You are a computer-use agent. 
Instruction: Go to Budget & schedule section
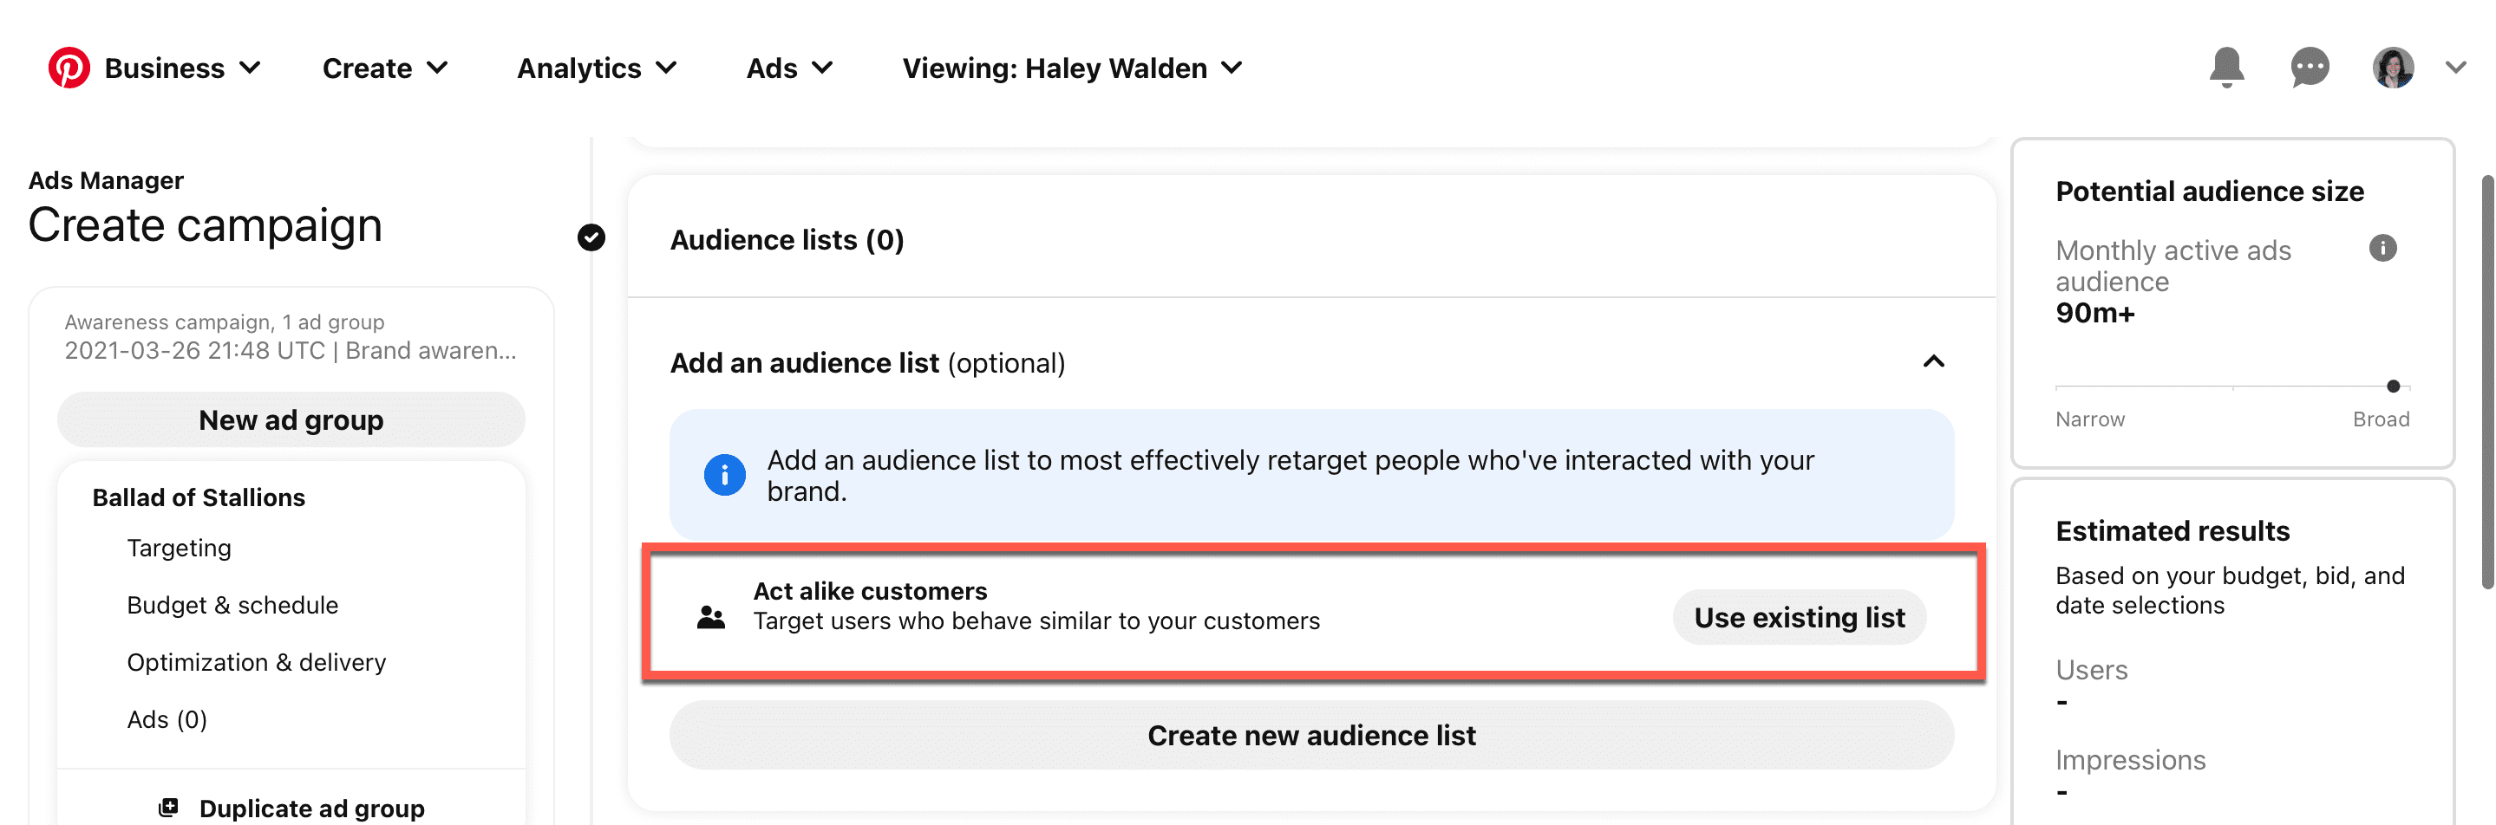tap(232, 605)
